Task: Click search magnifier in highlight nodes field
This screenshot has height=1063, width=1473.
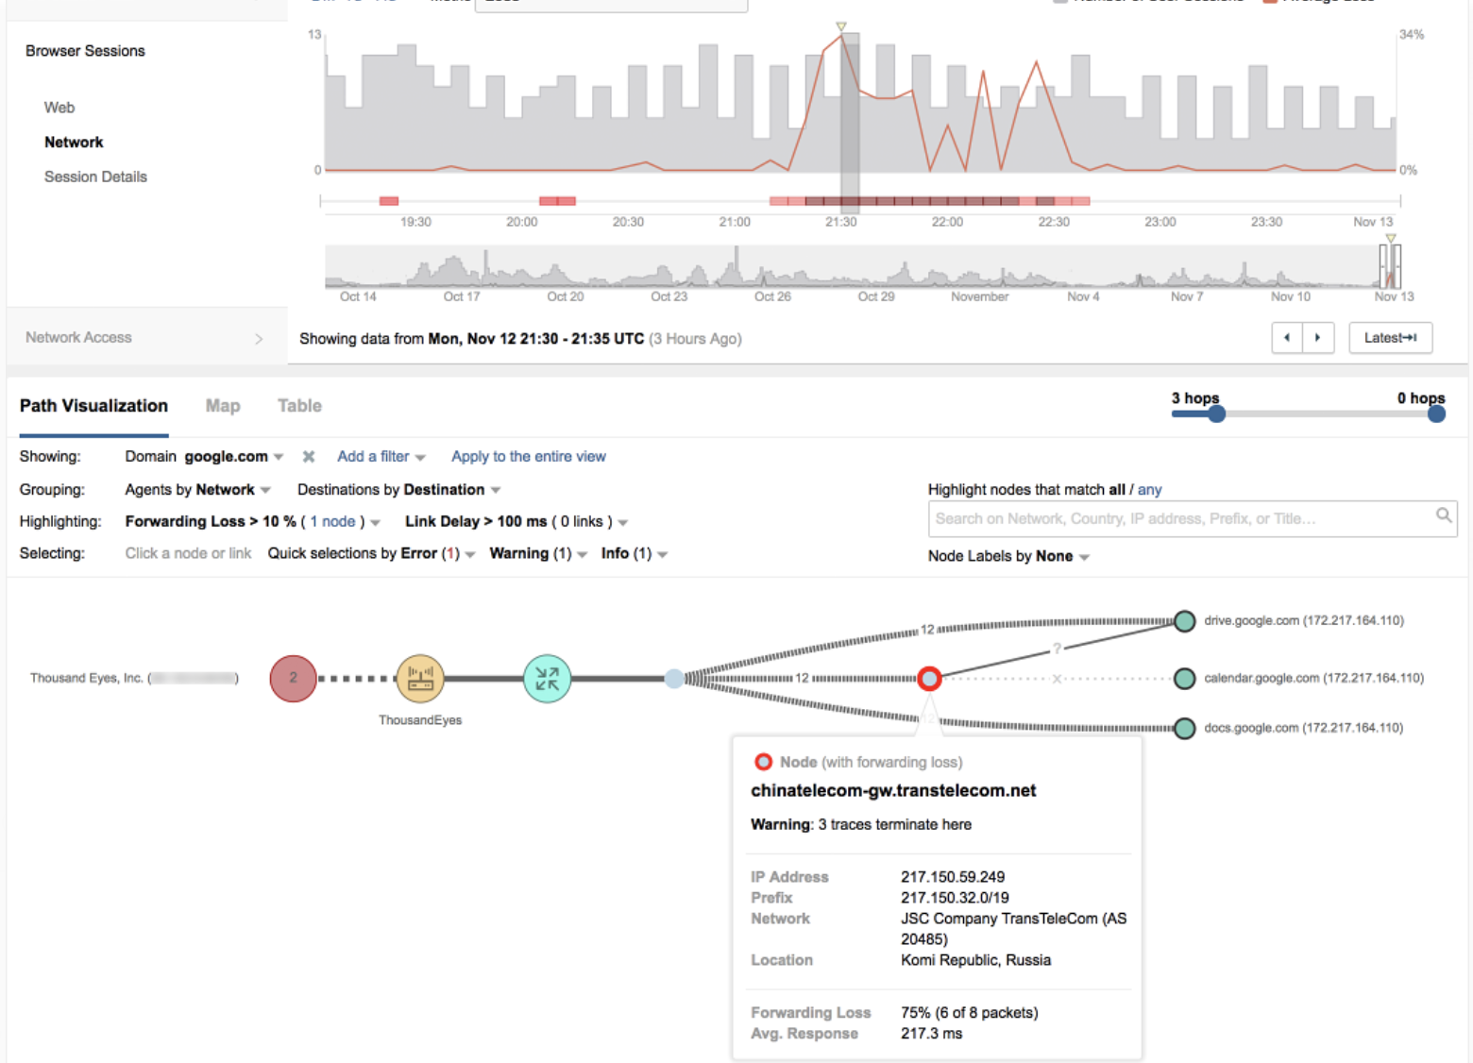Action: [1443, 515]
